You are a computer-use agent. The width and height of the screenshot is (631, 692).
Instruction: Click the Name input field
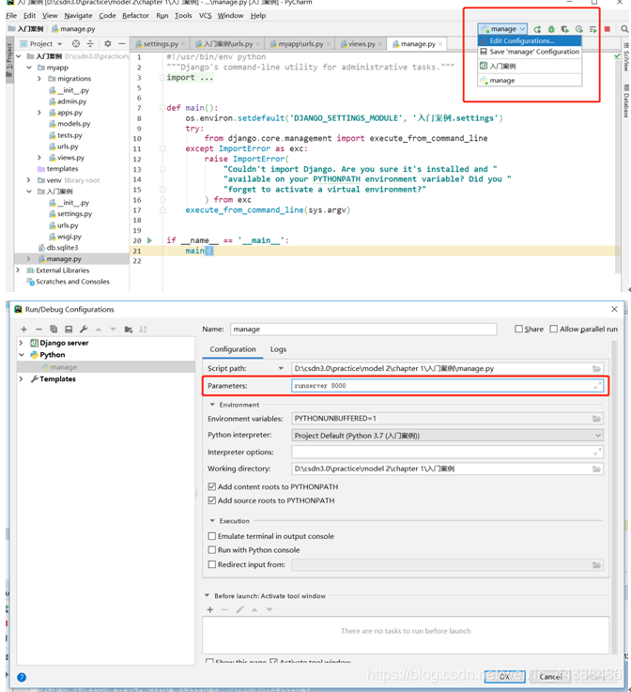[363, 330]
